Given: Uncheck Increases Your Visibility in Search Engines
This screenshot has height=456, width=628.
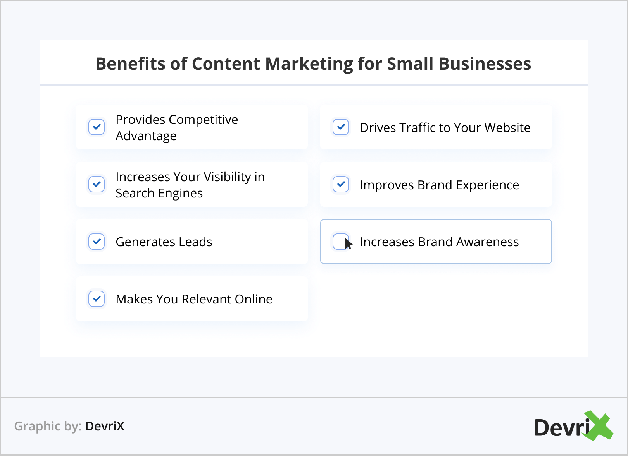Looking at the screenshot, I should click(x=97, y=184).
